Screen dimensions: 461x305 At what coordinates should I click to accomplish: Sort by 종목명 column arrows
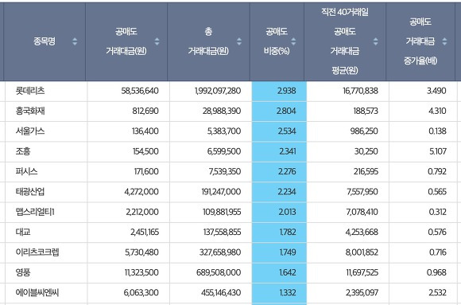75,41
